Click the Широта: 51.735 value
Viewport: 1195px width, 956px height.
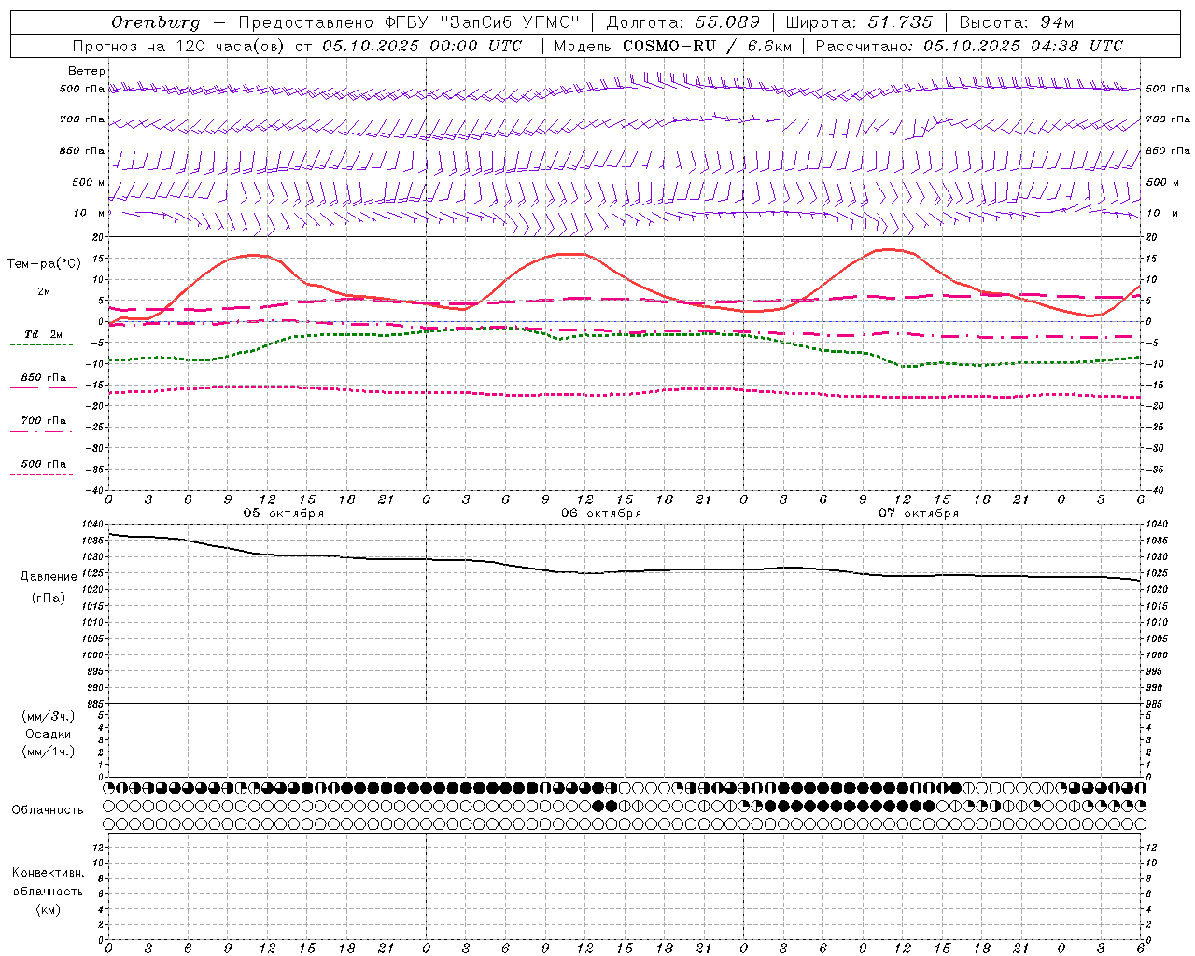pyautogui.click(x=859, y=22)
